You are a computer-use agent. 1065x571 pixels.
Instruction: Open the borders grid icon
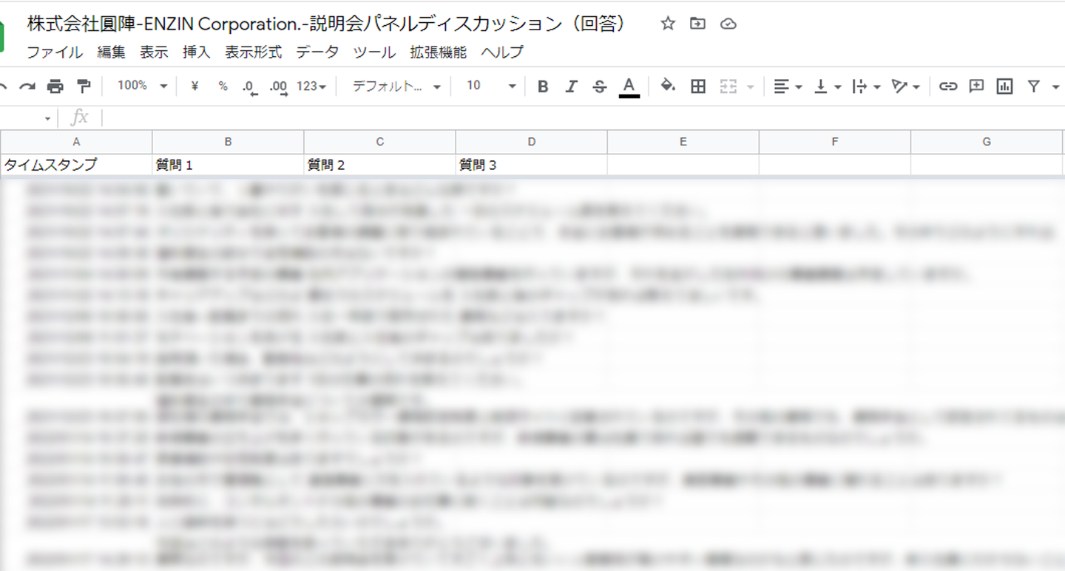click(697, 86)
